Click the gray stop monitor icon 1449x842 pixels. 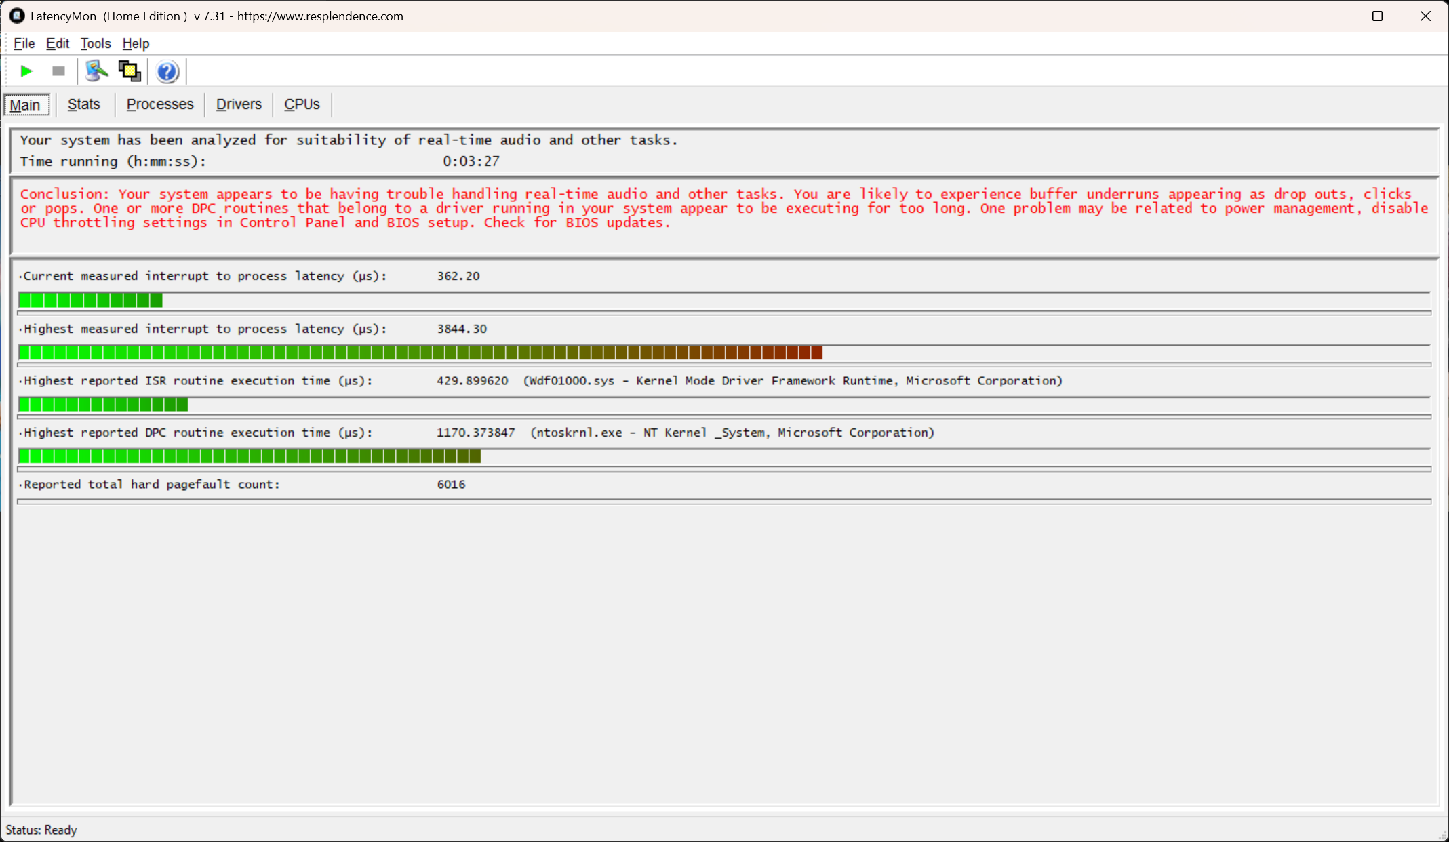pyautogui.click(x=59, y=71)
